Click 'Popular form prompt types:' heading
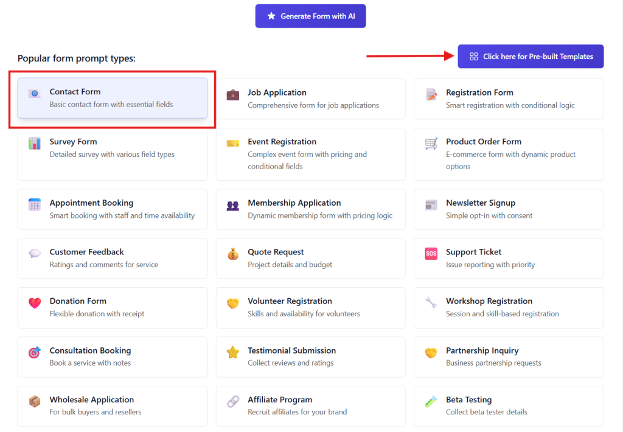This screenshot has width=623, height=432. 76,58
